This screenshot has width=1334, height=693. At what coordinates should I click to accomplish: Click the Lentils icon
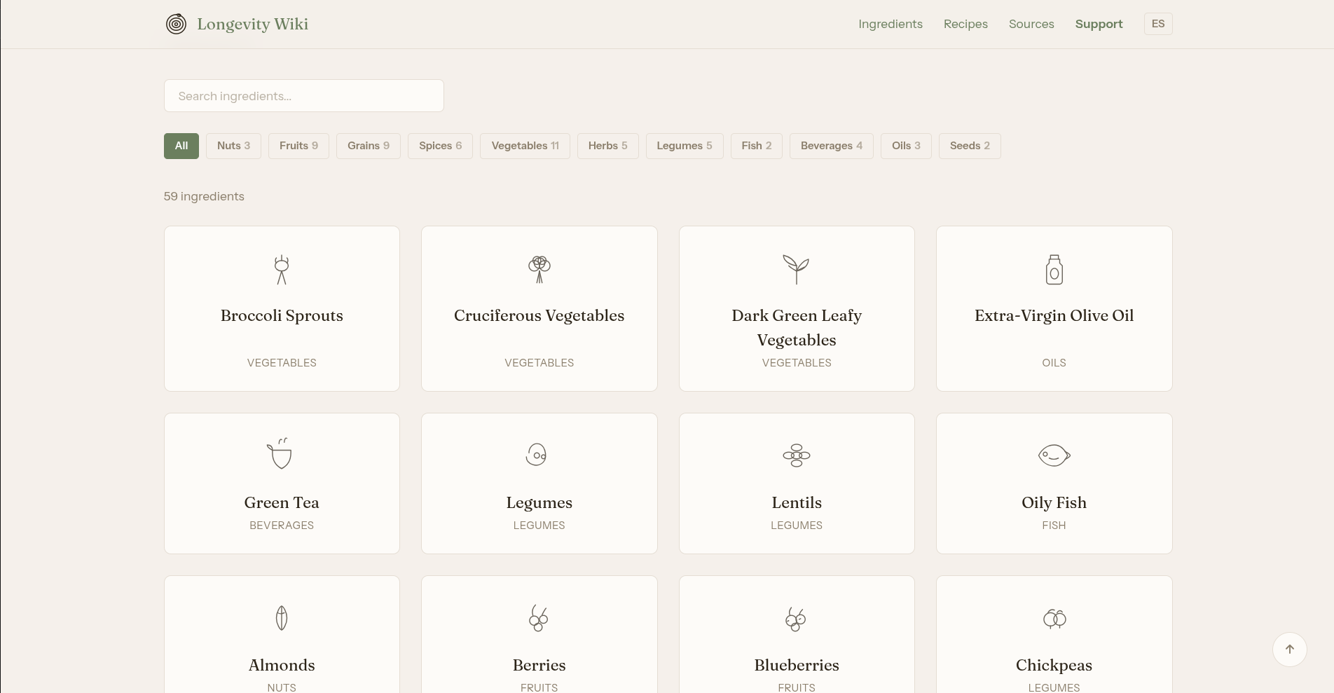coord(796,455)
